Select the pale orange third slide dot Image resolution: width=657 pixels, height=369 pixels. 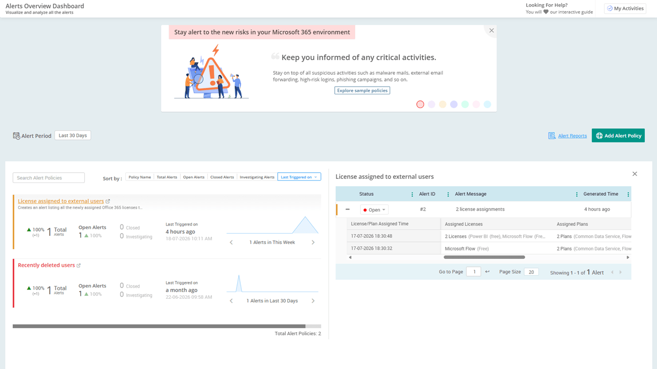[442, 105]
